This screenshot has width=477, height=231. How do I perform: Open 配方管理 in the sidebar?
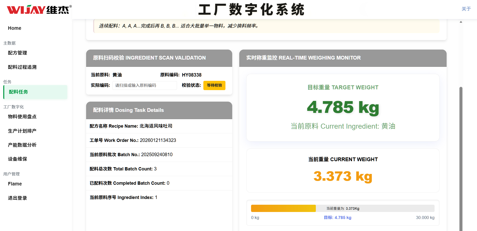[x=17, y=53]
